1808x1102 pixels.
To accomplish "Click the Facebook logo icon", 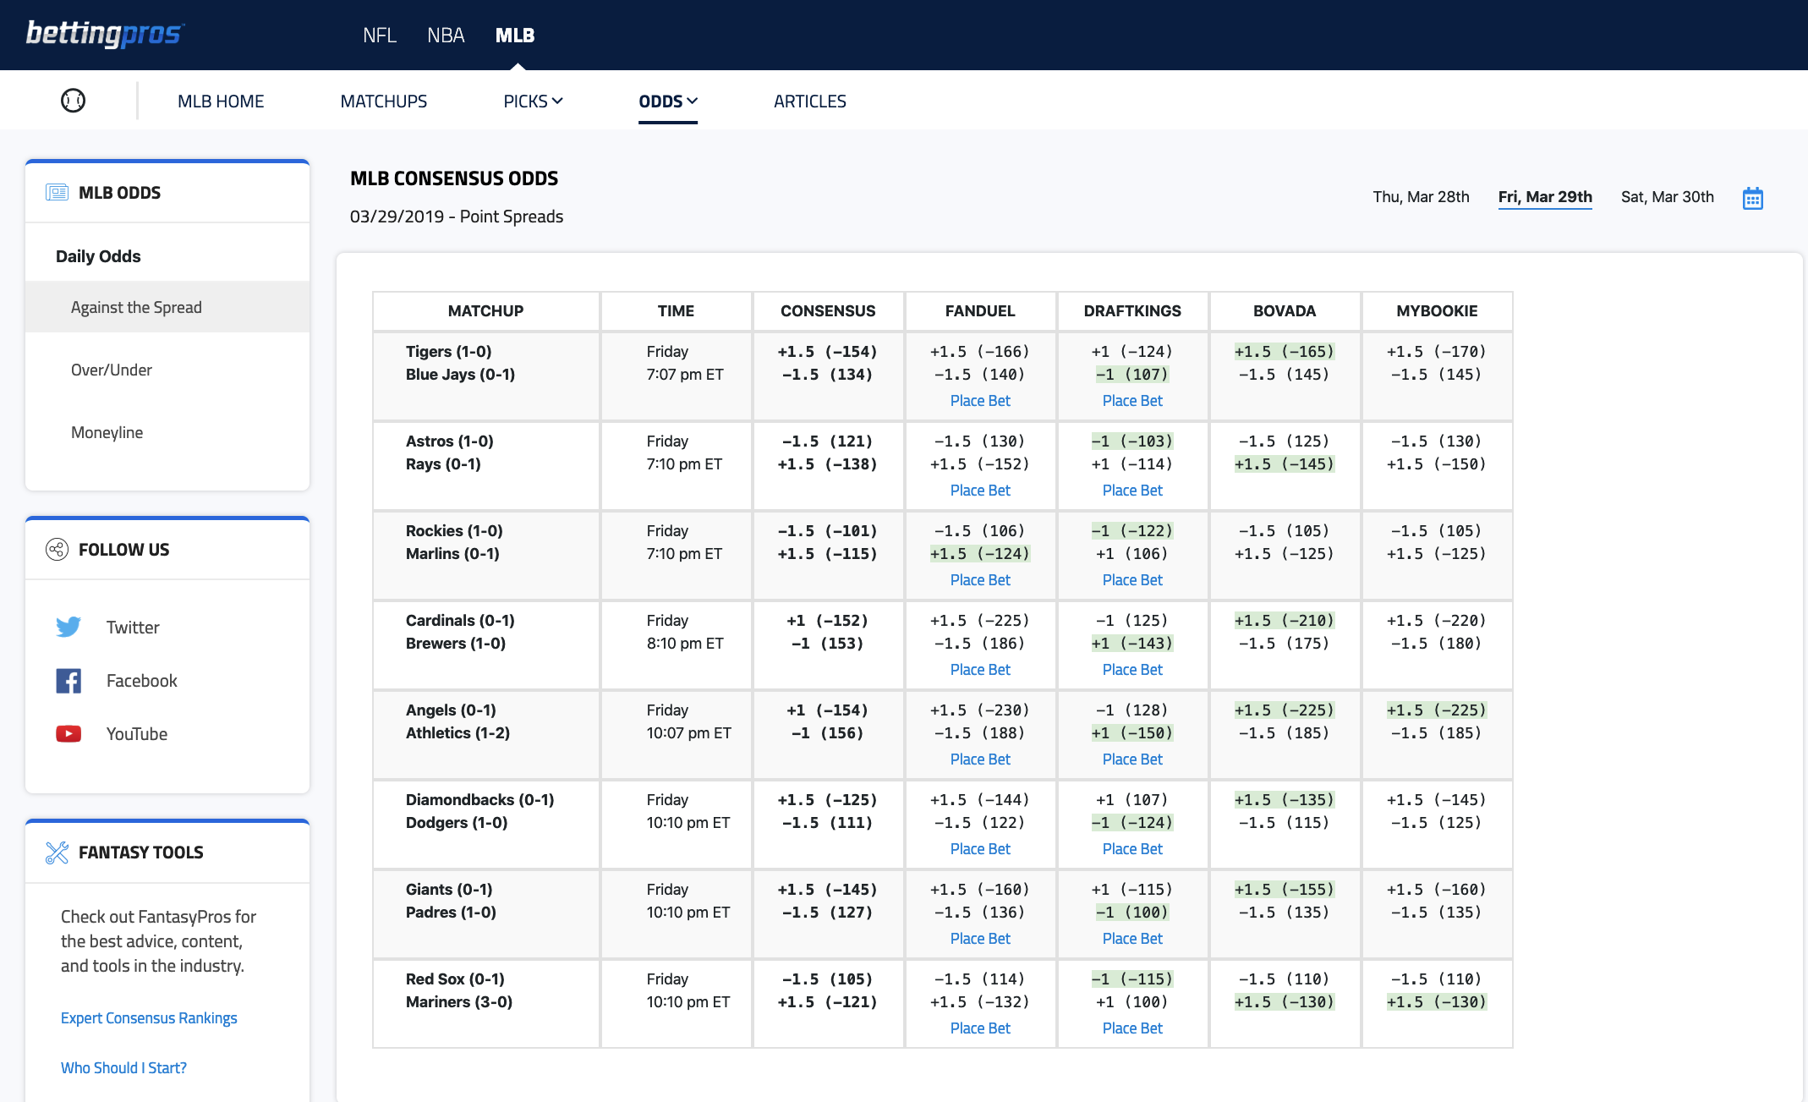I will click(68, 681).
